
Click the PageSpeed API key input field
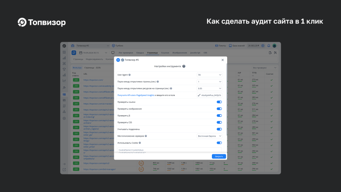pyautogui.click(x=209, y=95)
